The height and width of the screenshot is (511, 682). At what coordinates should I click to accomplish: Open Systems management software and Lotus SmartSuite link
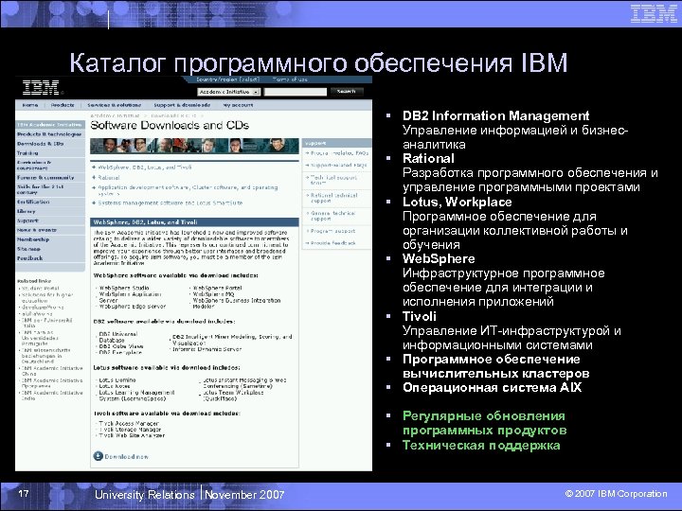170,203
